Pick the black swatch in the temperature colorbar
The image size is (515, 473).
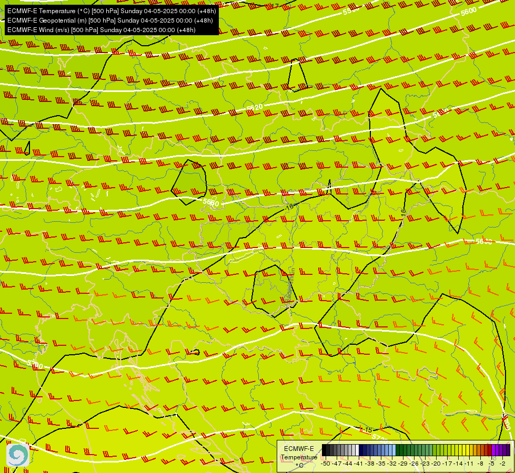pos(324,450)
